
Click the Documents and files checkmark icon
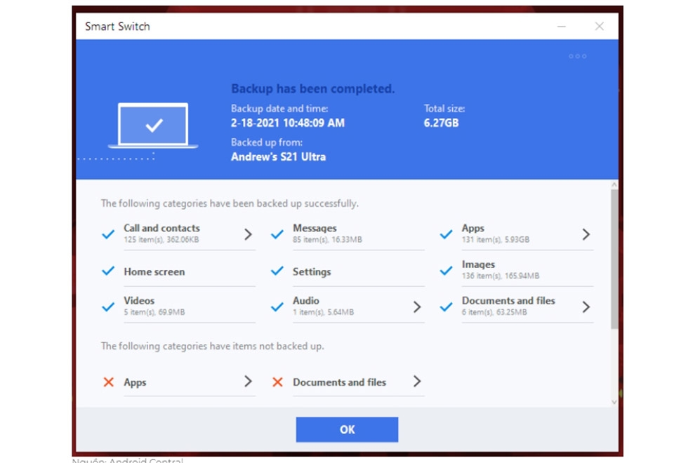(447, 307)
